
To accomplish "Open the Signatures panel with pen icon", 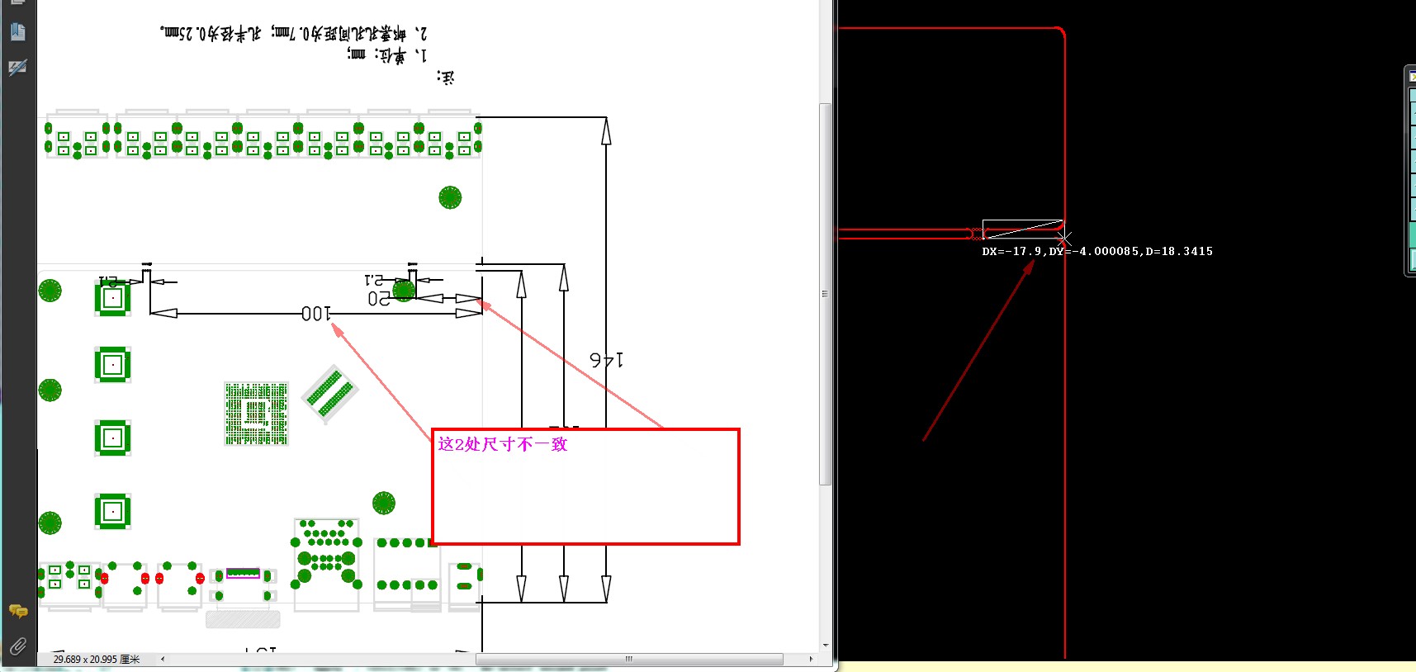I will click(x=17, y=68).
